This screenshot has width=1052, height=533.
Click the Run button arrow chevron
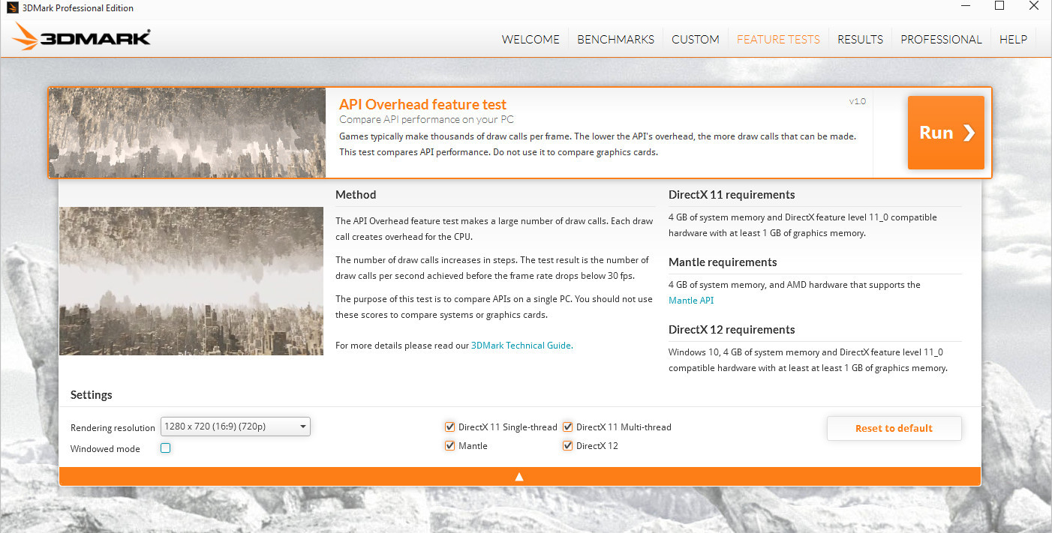[969, 133]
